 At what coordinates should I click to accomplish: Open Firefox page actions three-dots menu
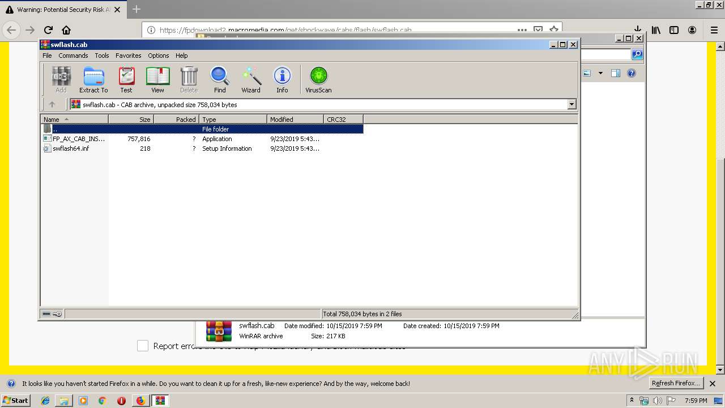[522, 30]
